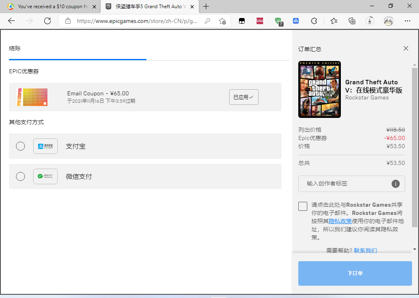Click the 输入创作者标签 input field
This screenshot has width=419, height=298.
tap(351, 184)
